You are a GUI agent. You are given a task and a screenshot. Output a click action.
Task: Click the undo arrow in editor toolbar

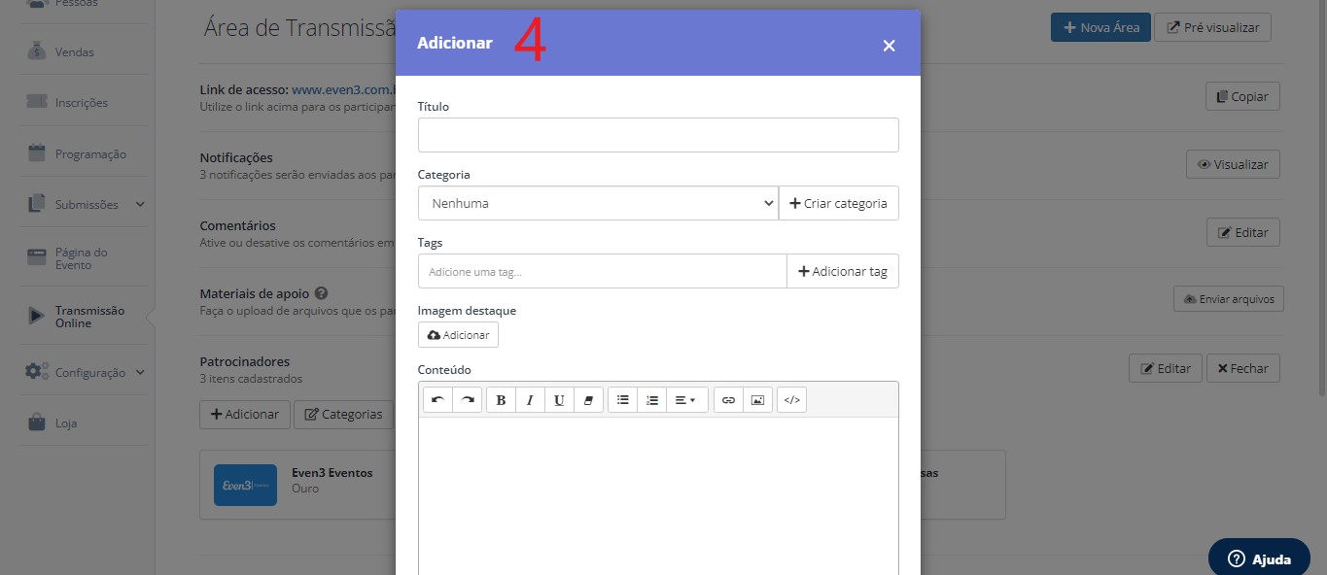tap(437, 400)
